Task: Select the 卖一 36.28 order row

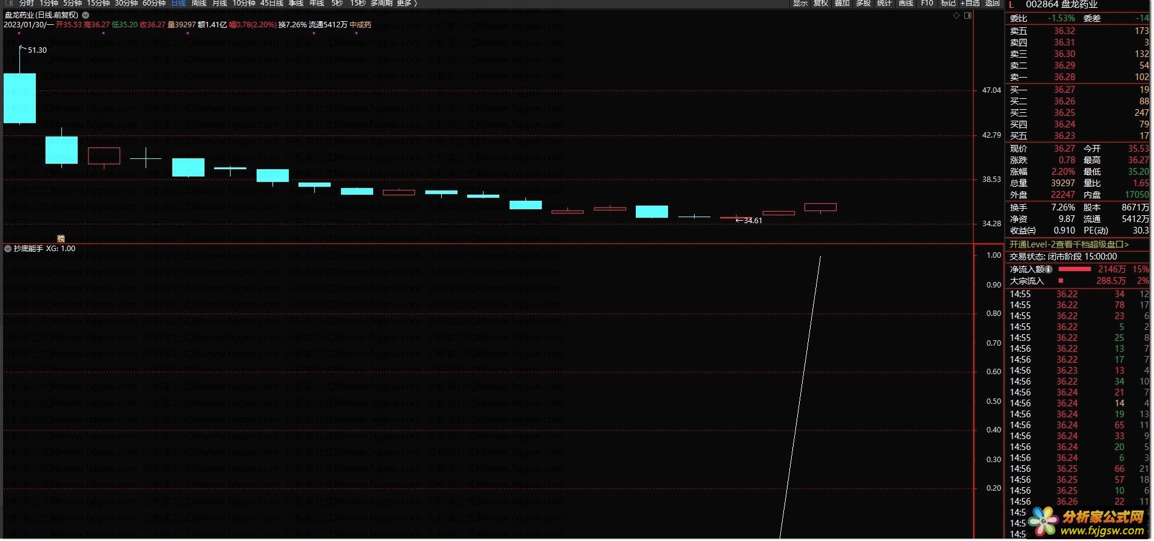Action: point(1079,77)
